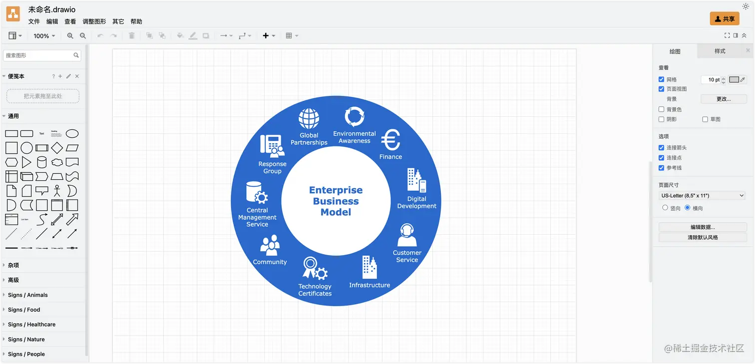This screenshot has height=364, width=755.
Task: Click the shadow toolbar icon
Action: [x=206, y=36]
